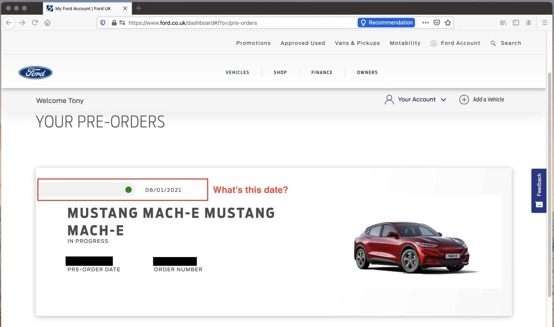Save page to Pocket
The width and height of the screenshot is (554, 327).
pos(436,23)
